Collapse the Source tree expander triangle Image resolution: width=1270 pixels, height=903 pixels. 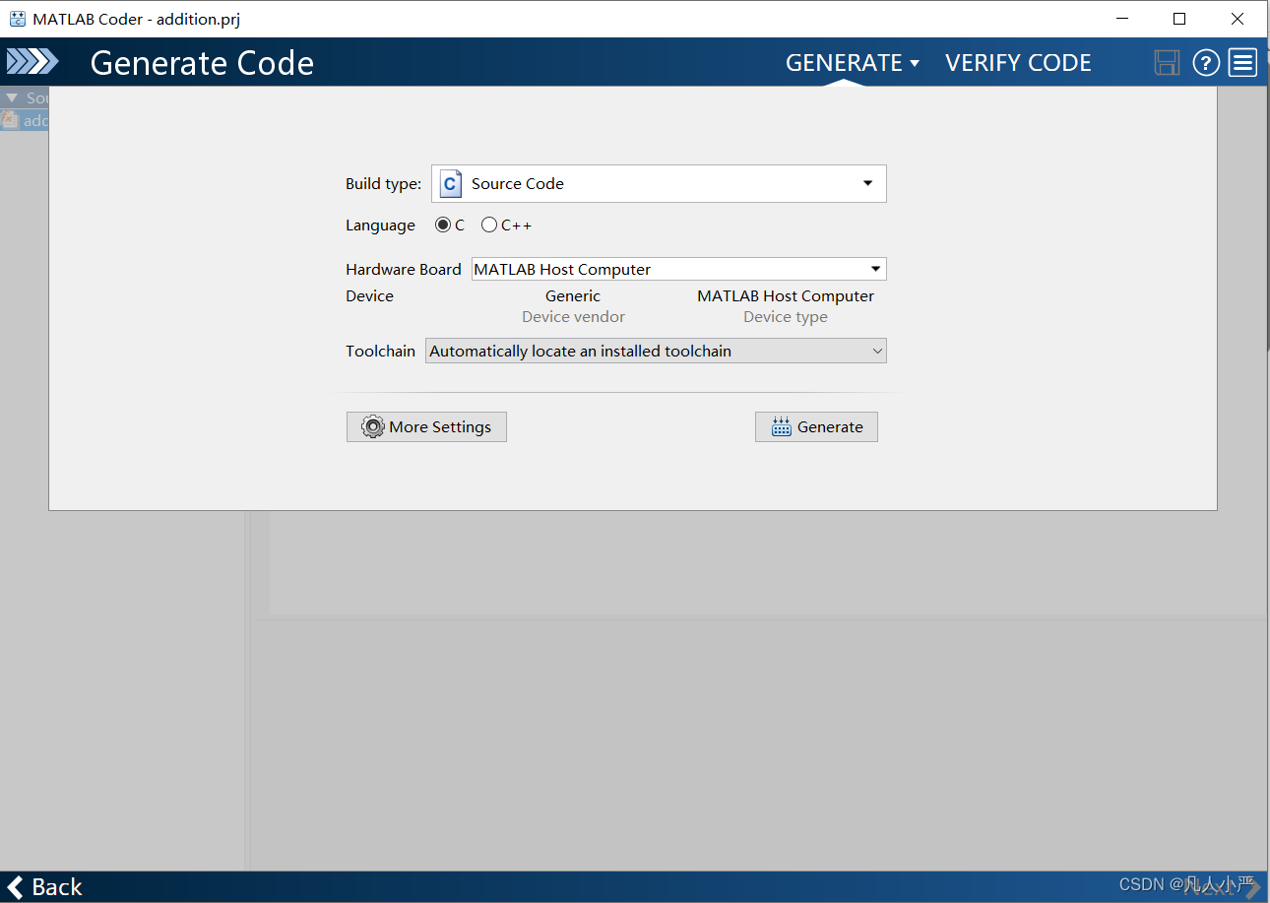12,98
